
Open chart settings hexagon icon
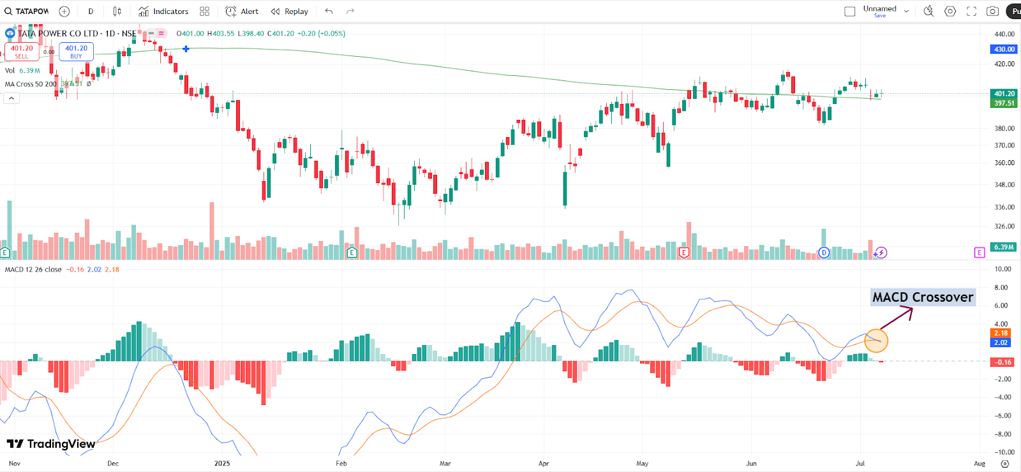tap(950, 11)
